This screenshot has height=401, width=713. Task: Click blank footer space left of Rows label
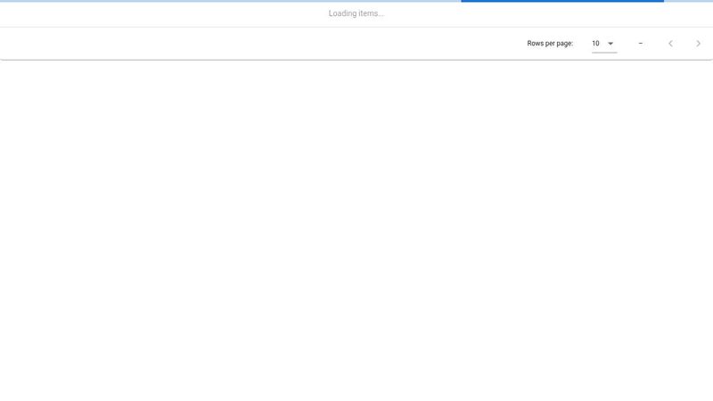[267, 44]
